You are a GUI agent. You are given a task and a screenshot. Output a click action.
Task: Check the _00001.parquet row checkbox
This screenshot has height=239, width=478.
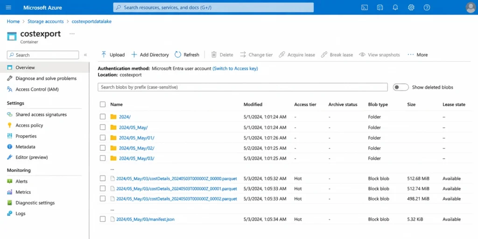103,189
